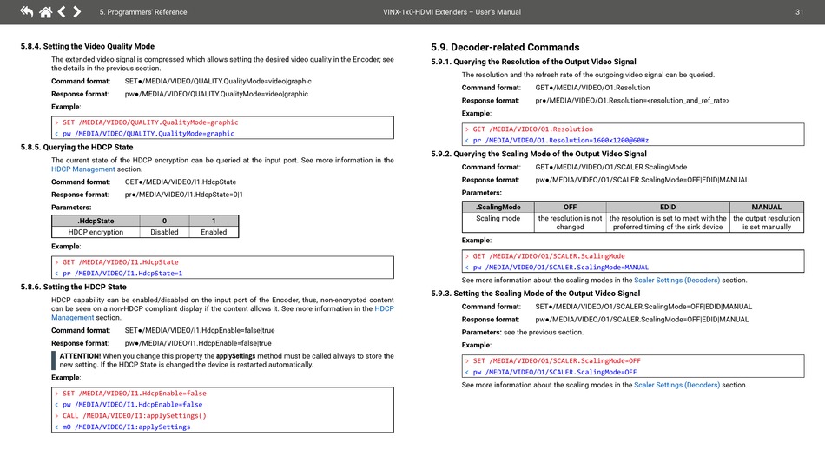Click table header 'EDID'

[x=668, y=208]
